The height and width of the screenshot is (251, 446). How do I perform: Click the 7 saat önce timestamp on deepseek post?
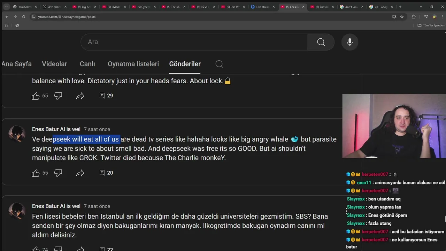point(97,129)
